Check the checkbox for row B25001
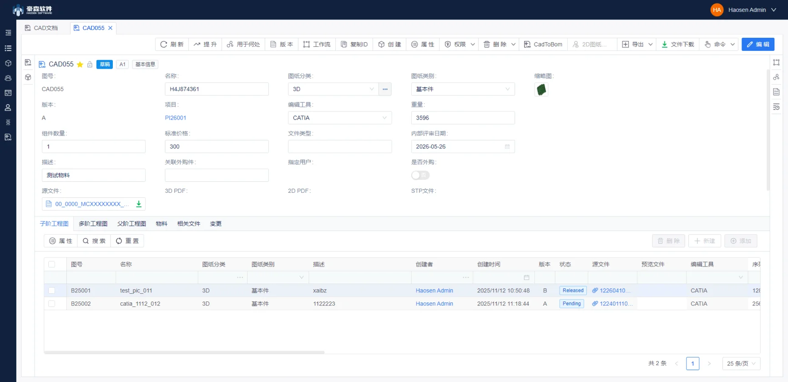 coord(51,291)
